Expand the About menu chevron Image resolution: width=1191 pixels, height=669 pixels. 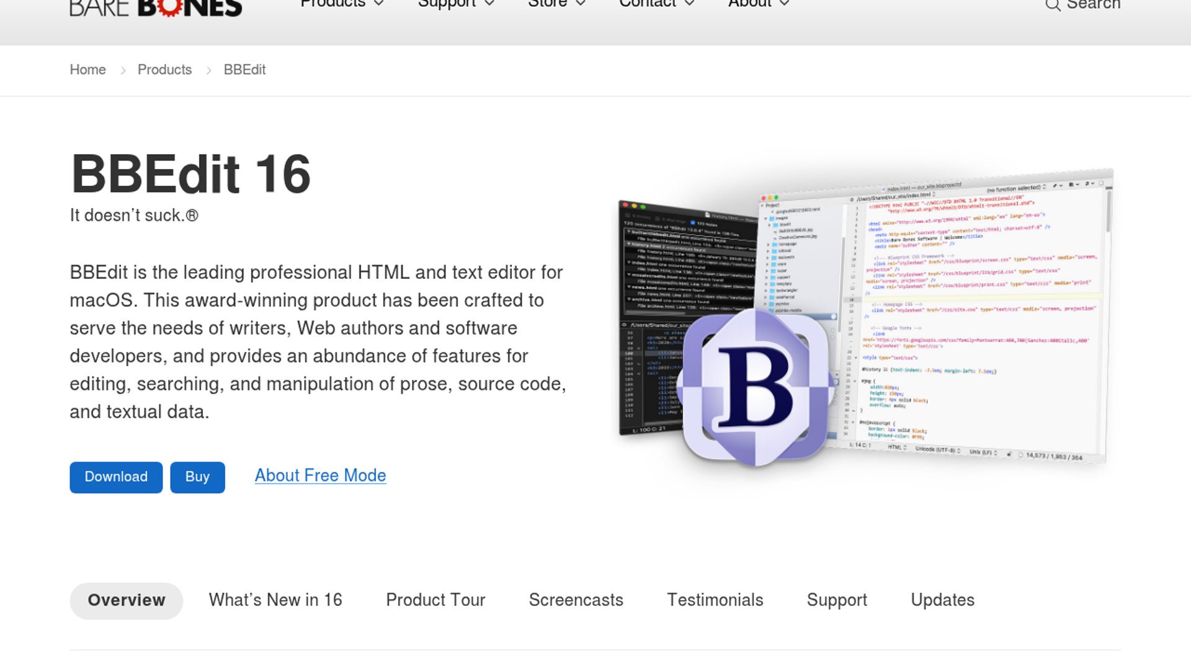tap(785, 4)
